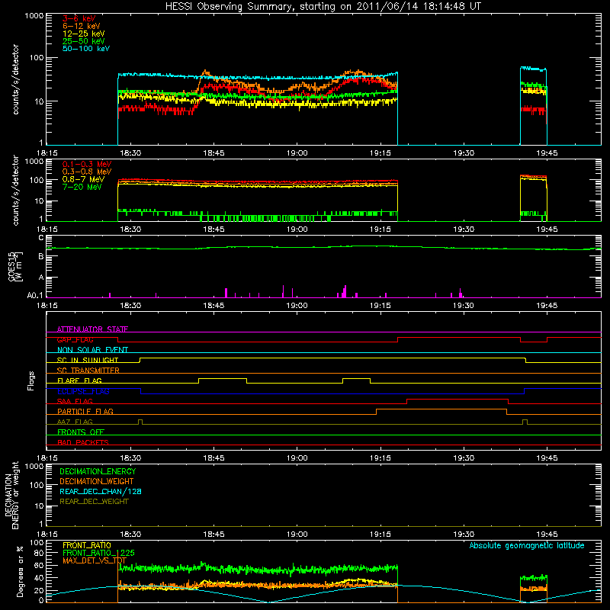
Task: Click the raised SAA_FLAG interval segment
Action: point(457,399)
